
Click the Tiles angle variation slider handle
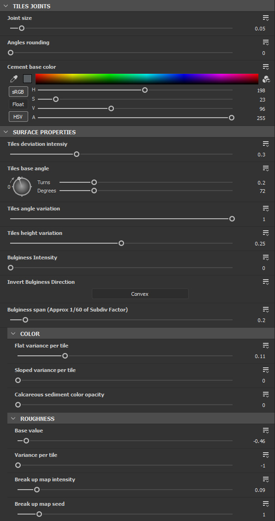click(x=232, y=219)
